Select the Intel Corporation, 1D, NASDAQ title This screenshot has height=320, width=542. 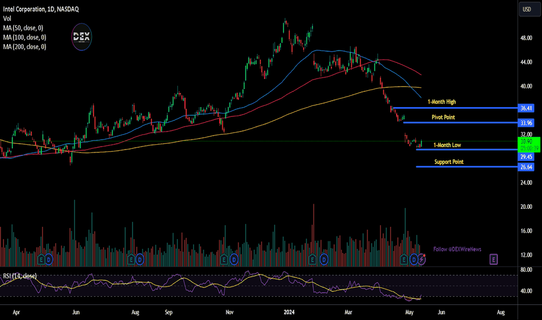coord(41,9)
